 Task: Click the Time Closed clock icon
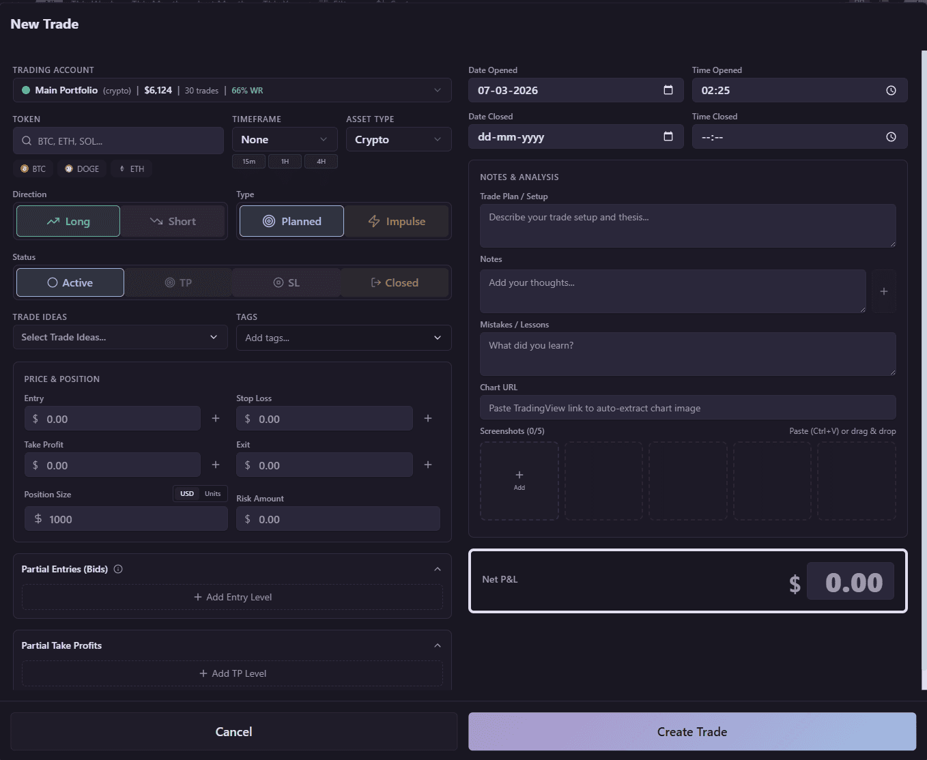pyautogui.click(x=891, y=136)
